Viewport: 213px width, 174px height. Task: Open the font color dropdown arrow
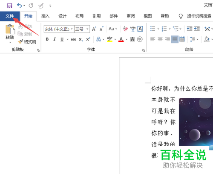click(x=127, y=39)
